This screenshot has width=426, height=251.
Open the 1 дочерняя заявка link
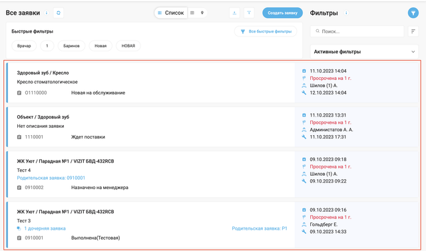click(x=45, y=228)
